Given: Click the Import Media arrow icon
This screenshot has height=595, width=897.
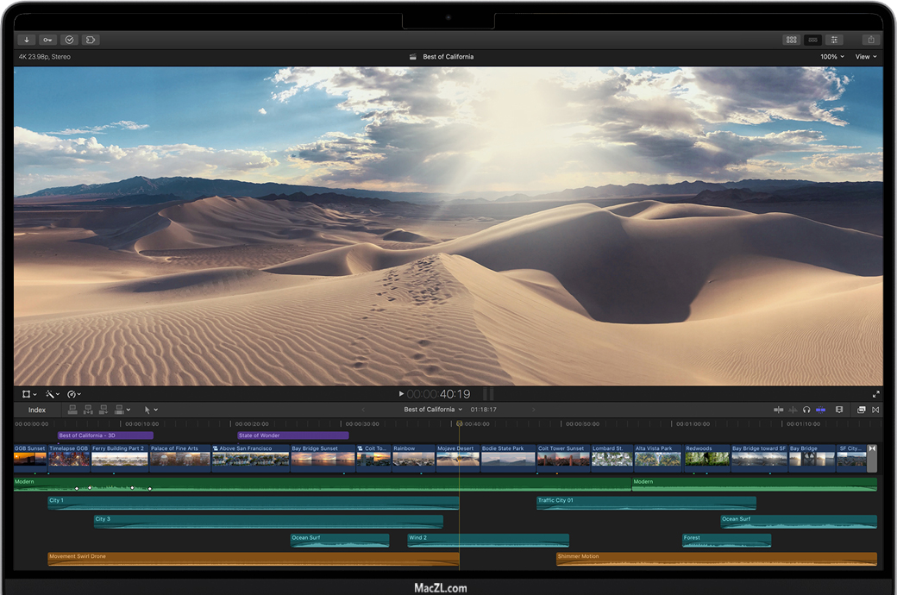Looking at the screenshot, I should pos(27,40).
